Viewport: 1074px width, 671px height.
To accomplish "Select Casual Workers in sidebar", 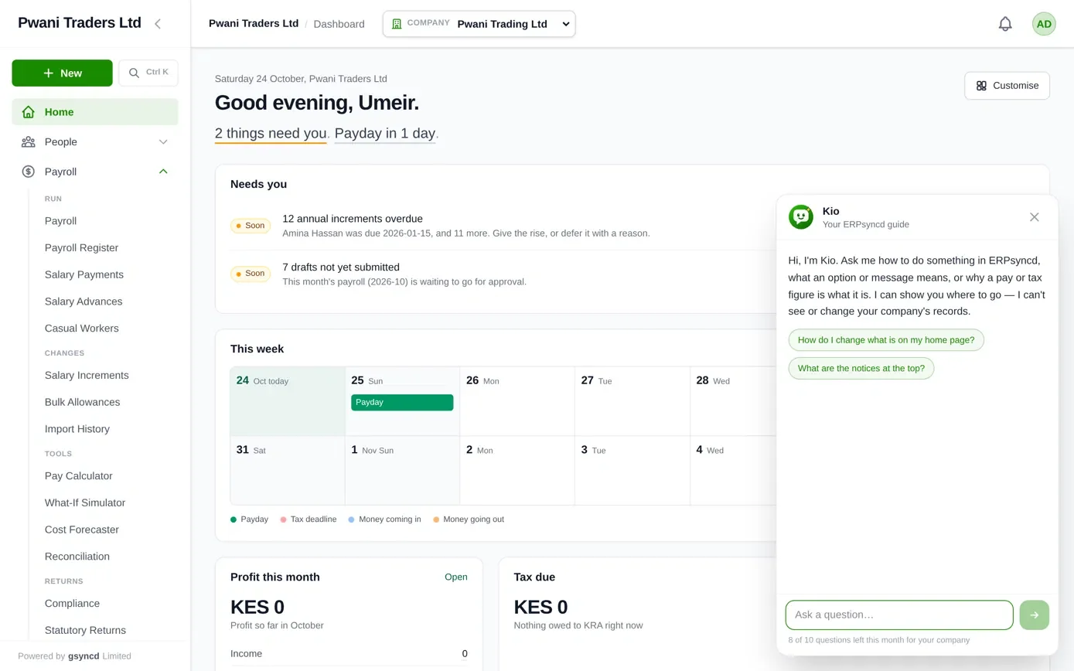I will [x=82, y=329].
